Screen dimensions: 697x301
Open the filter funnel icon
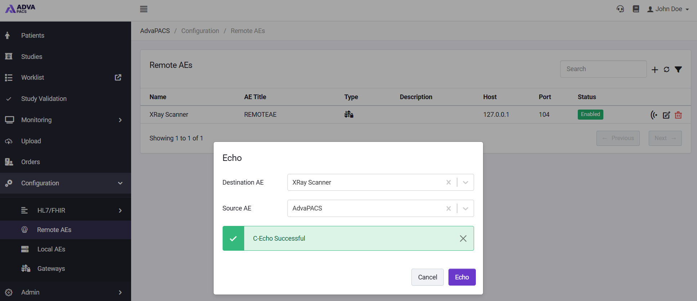pos(678,70)
